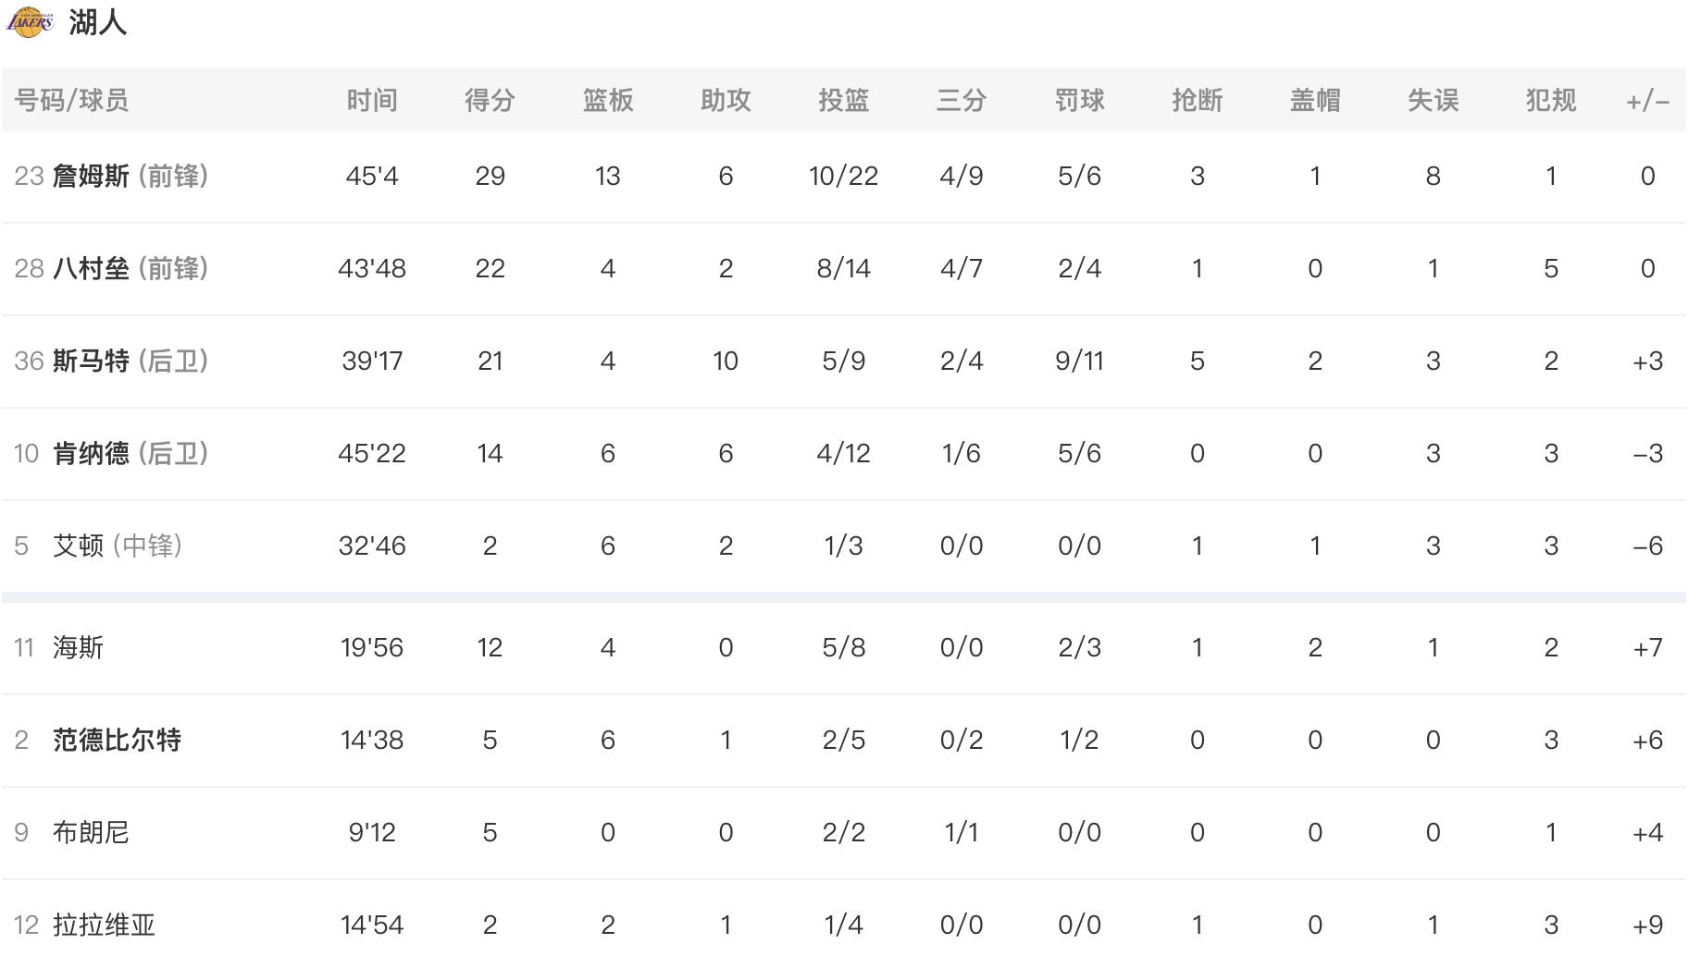Open player 布朗尼 profile
The width and height of the screenshot is (1701, 956).
tap(91, 832)
